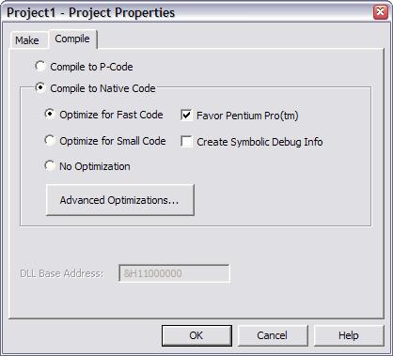Open Help for project properties
This screenshot has width=393, height=356.
(x=349, y=335)
